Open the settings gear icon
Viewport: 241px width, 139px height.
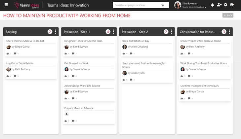click(x=226, y=5)
